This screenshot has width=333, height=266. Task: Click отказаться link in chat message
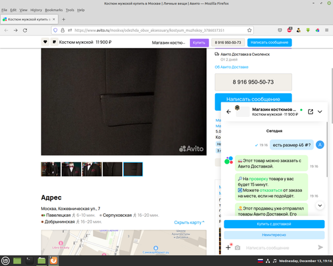click(270, 190)
